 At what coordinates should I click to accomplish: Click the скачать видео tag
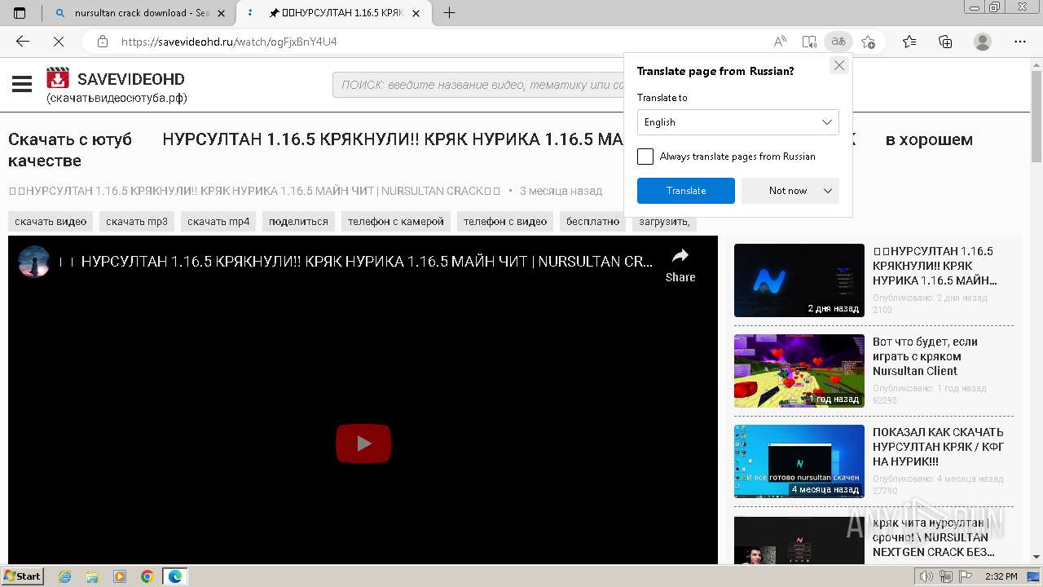point(51,221)
